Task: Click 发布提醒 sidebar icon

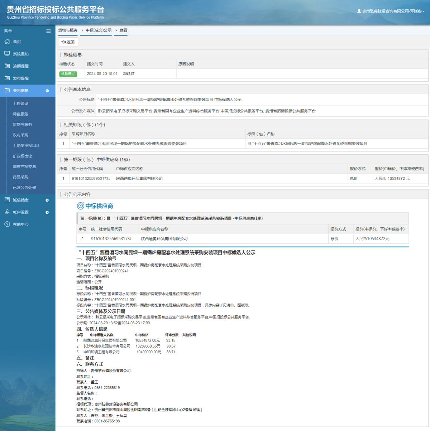Action: (x=7, y=78)
